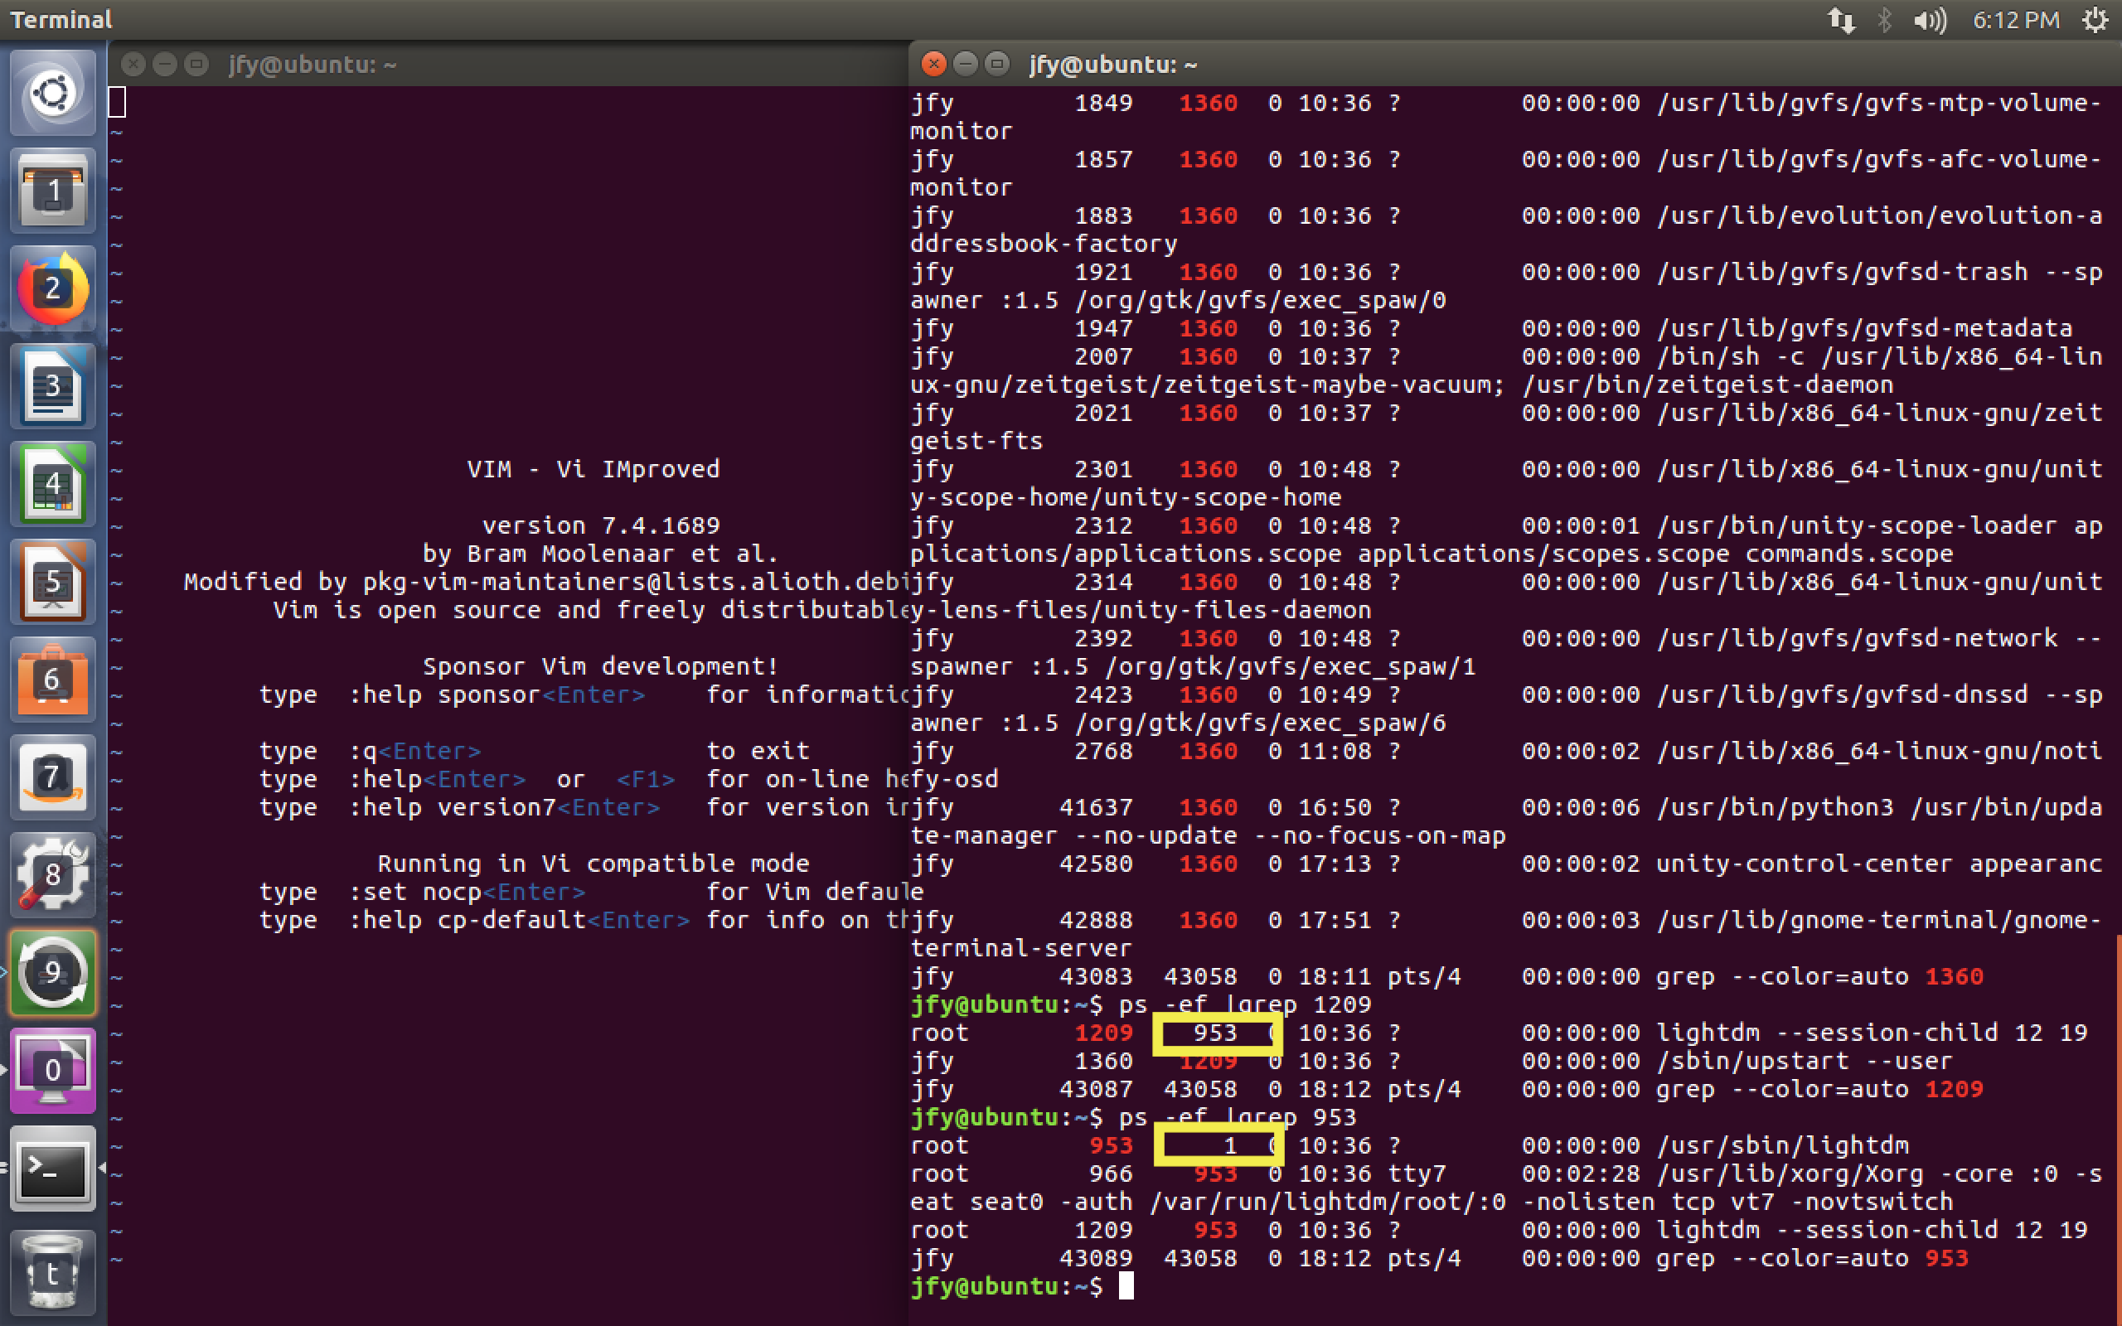Viewport: 2122px width, 1326px height.
Task: Open the Amazon launcher icon
Action: click(52, 777)
